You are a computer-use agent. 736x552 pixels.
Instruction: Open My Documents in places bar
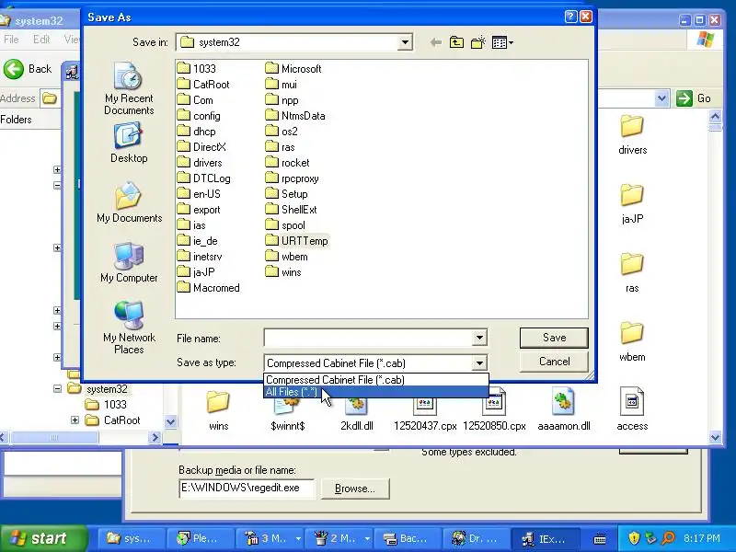tap(129, 202)
